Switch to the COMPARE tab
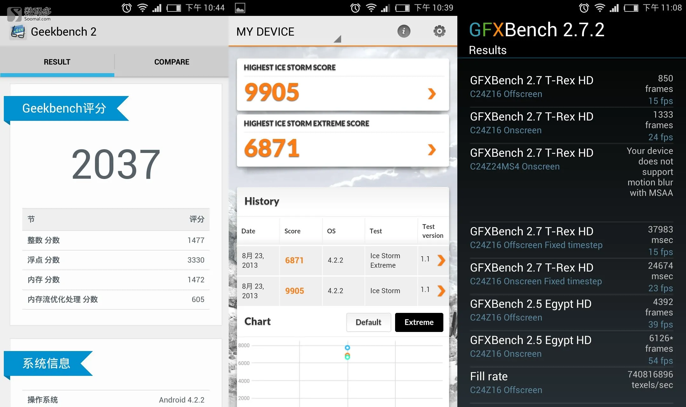The width and height of the screenshot is (686, 407). tap(171, 62)
